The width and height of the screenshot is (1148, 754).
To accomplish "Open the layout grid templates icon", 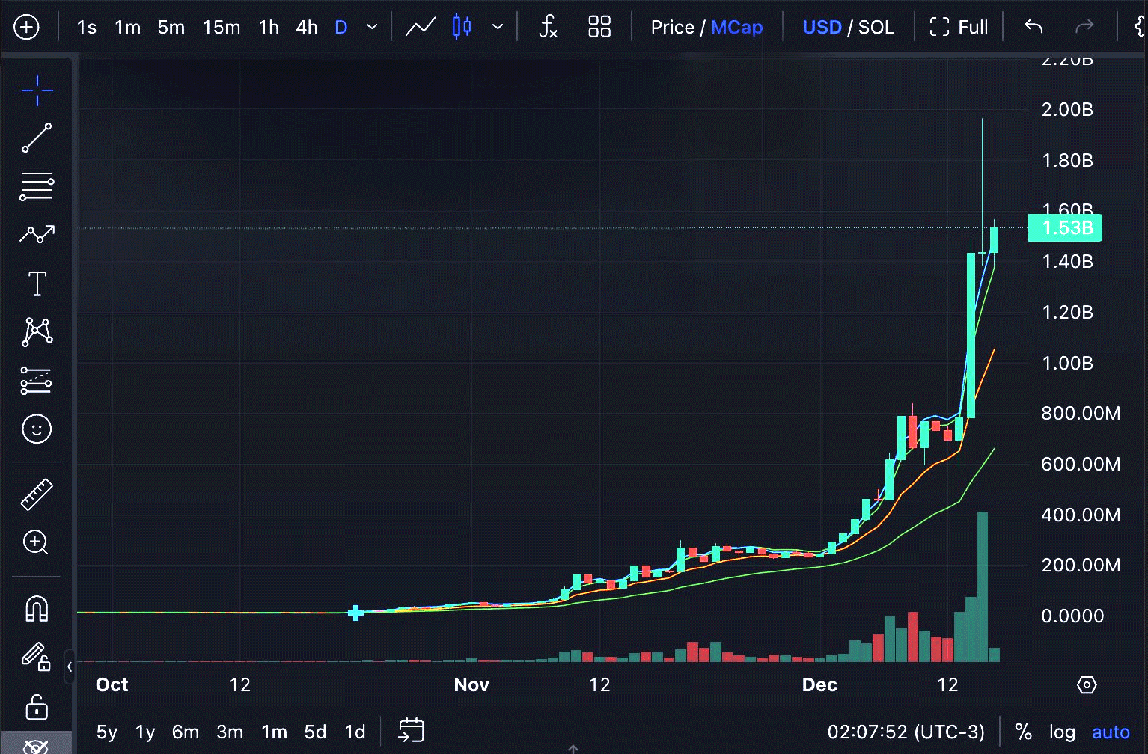I will coord(599,28).
